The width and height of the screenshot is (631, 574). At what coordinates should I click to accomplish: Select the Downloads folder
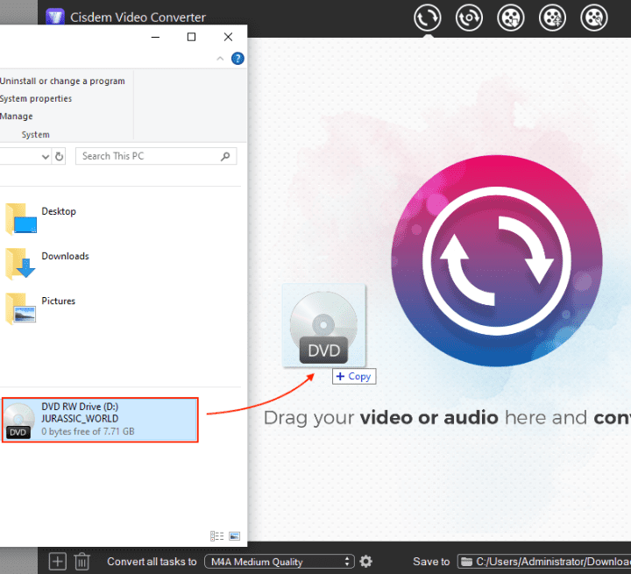click(47, 264)
